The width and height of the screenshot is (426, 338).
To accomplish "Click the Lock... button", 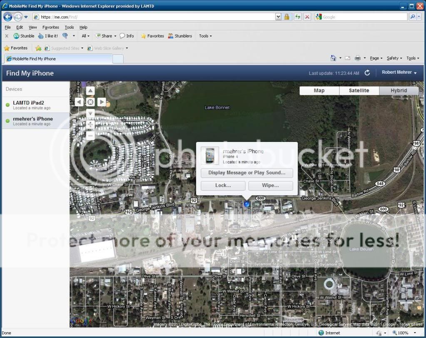I will point(223,186).
